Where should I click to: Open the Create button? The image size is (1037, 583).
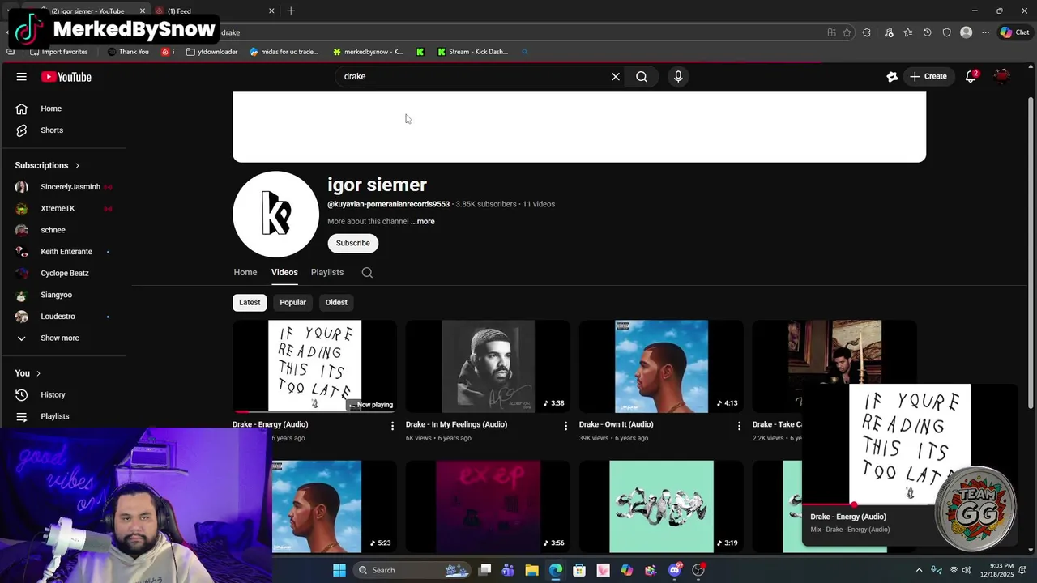pos(928,77)
